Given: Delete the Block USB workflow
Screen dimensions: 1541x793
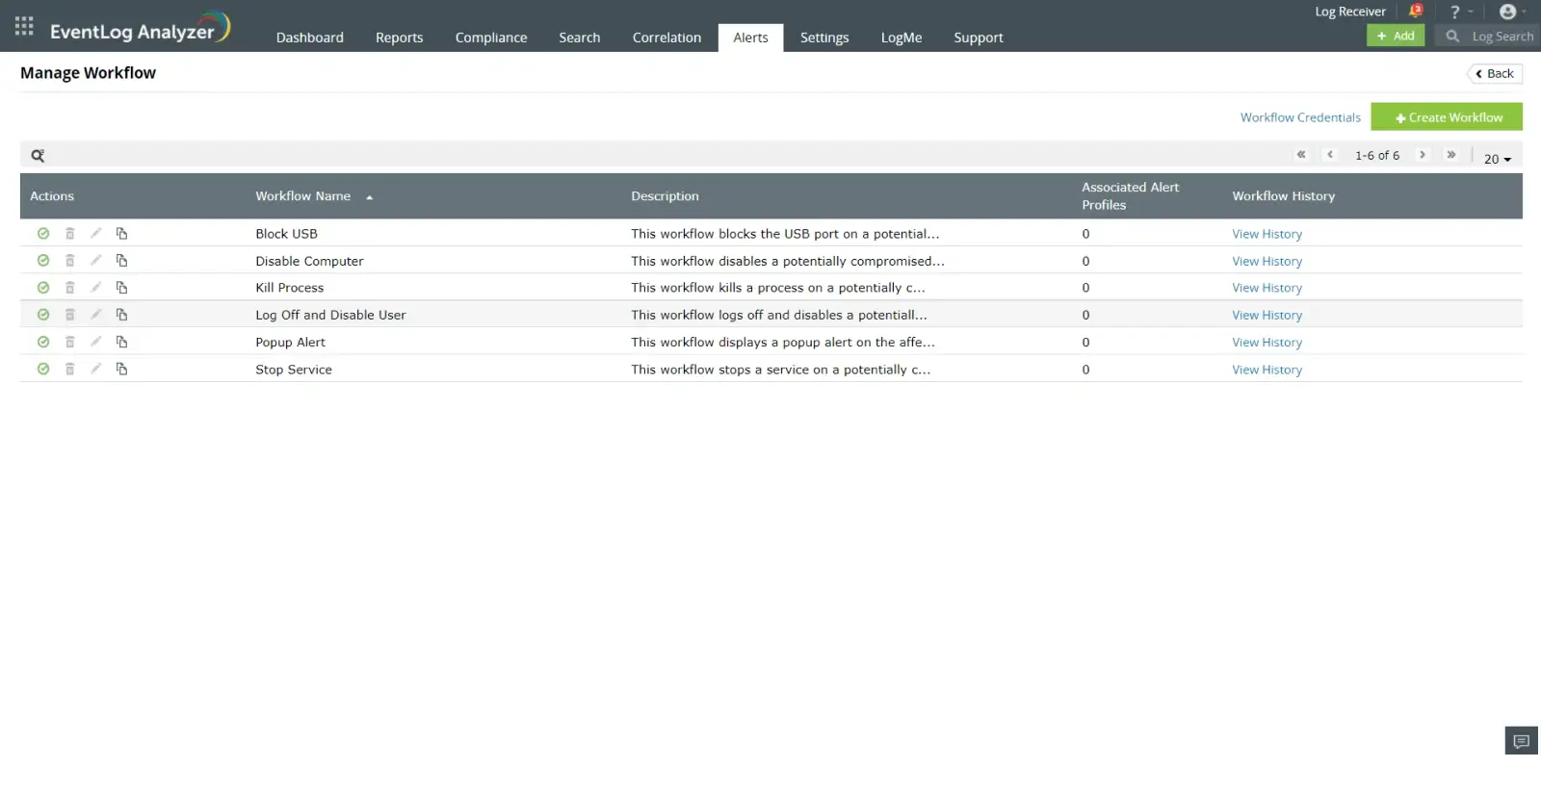Looking at the screenshot, I should (69, 234).
